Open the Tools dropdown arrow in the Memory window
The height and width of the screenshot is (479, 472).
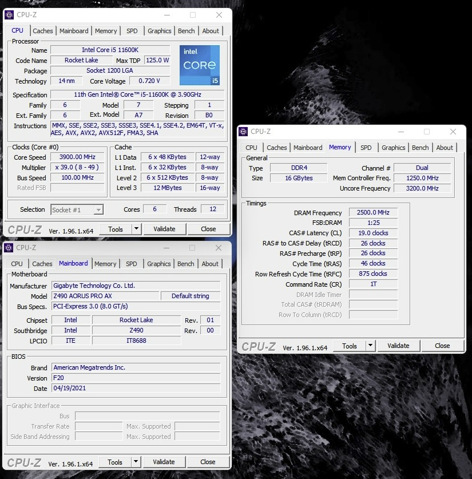click(370, 345)
